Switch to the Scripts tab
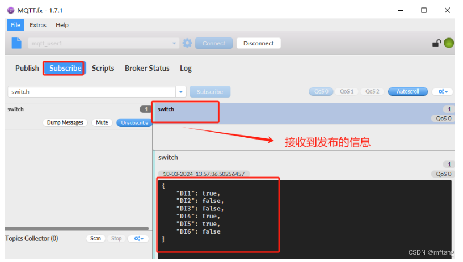Viewport: 463px width, 262px height. pyautogui.click(x=103, y=68)
